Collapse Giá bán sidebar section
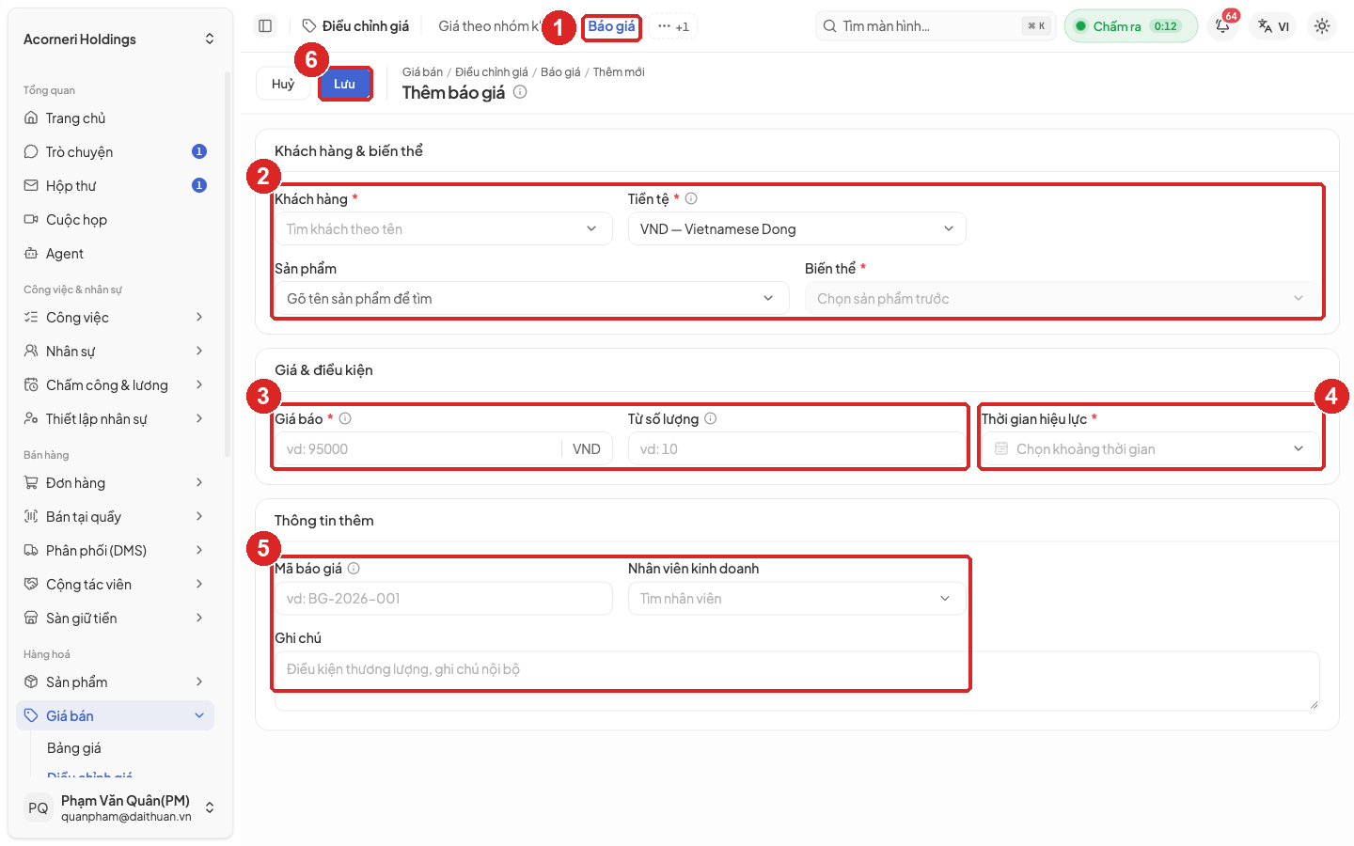 (115, 716)
